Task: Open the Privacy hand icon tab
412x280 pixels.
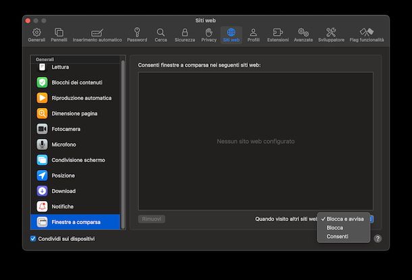Action: (209, 34)
